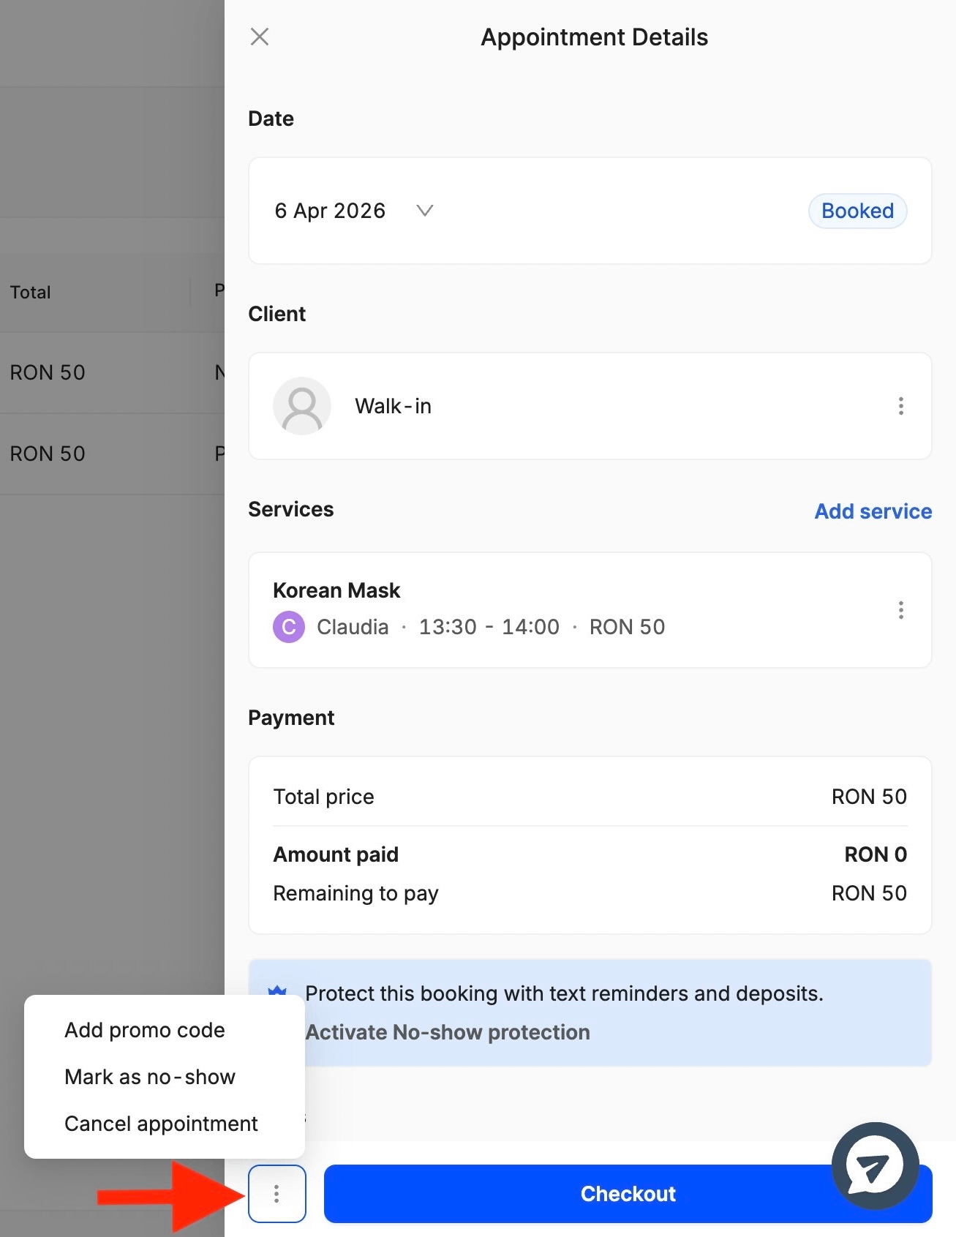The width and height of the screenshot is (956, 1237).
Task: Click the 6 Apr 2026 date text
Action: coord(330,211)
